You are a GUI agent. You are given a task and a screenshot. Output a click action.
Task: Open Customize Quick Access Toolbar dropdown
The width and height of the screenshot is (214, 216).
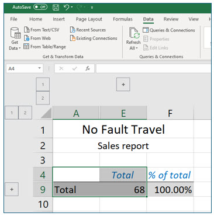click(92, 8)
